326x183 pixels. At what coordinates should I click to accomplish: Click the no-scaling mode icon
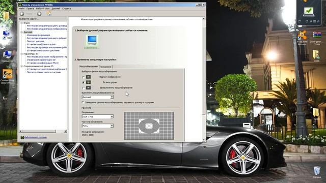pos(88,88)
